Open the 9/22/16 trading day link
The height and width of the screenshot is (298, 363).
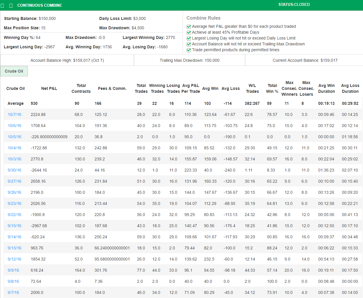tap(14, 215)
